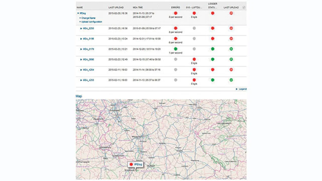Click the Map section heading
This screenshot has width=322, height=181.
tap(79, 96)
